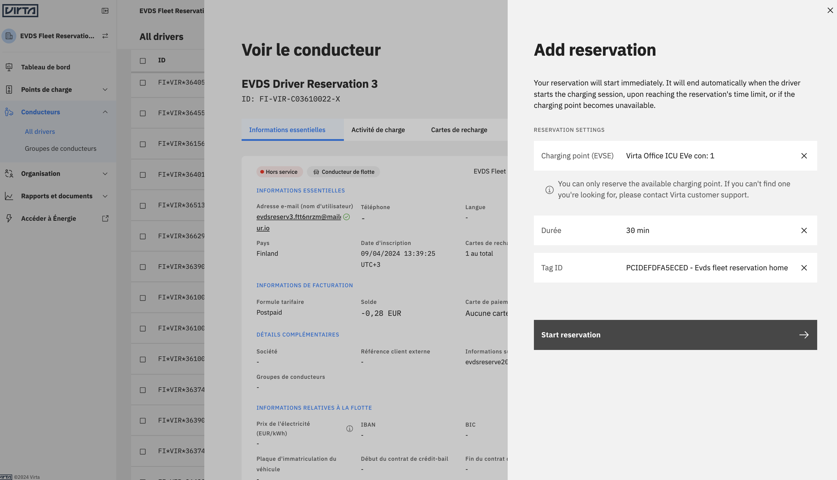The height and width of the screenshot is (480, 837).
Task: Click the Points de charge station icon
Action: [9, 90]
